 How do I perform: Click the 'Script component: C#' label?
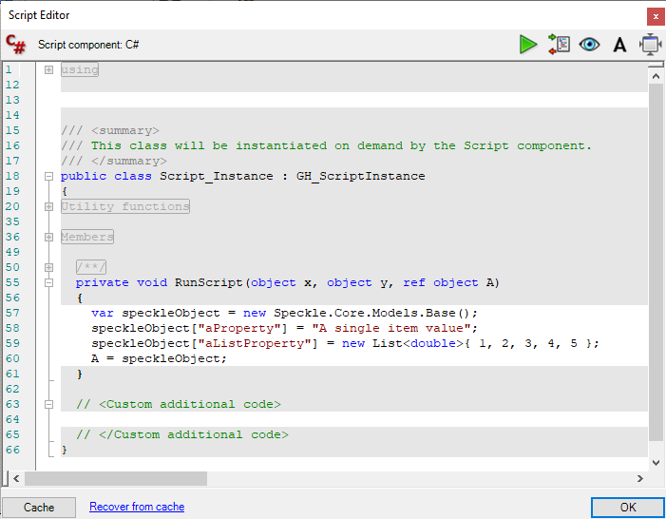point(88,45)
